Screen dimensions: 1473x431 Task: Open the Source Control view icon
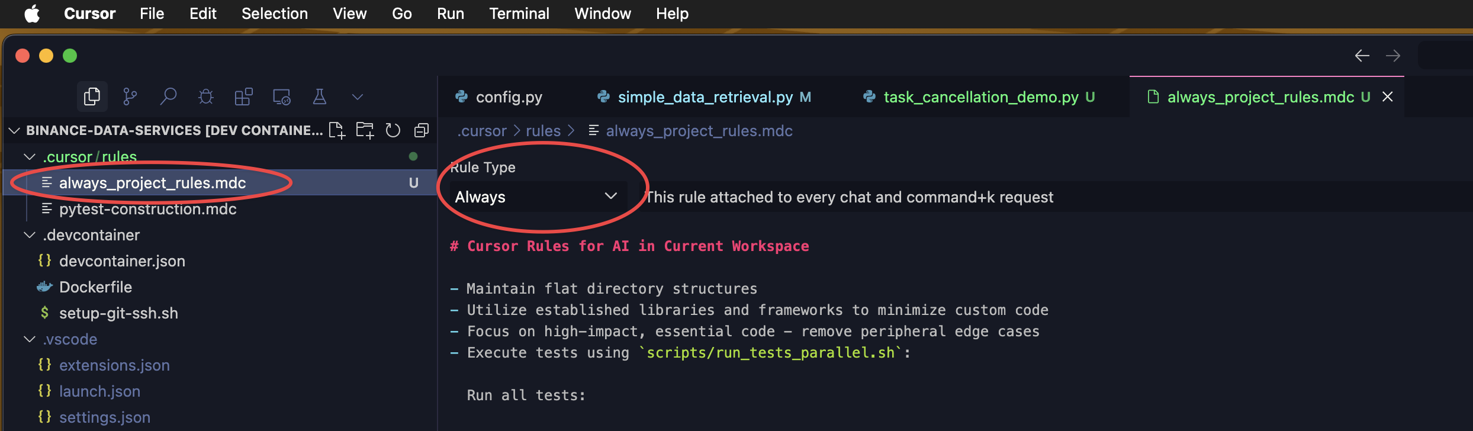click(130, 97)
